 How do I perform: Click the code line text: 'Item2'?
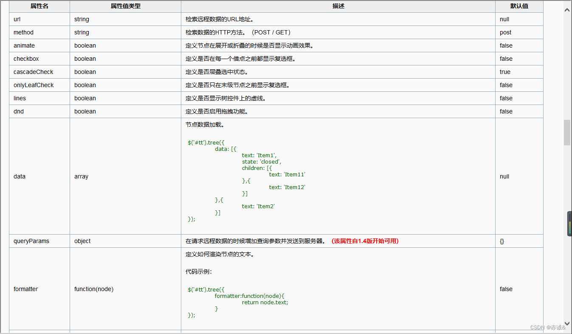(258, 207)
